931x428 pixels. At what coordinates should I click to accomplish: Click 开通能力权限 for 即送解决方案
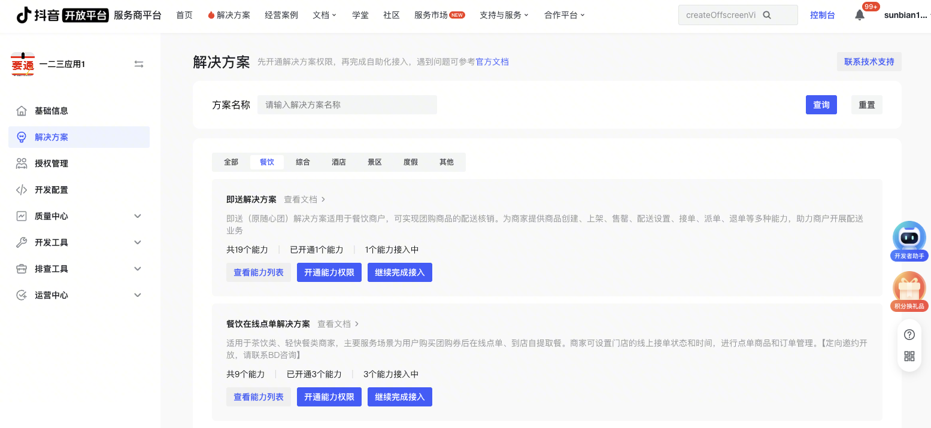point(329,272)
